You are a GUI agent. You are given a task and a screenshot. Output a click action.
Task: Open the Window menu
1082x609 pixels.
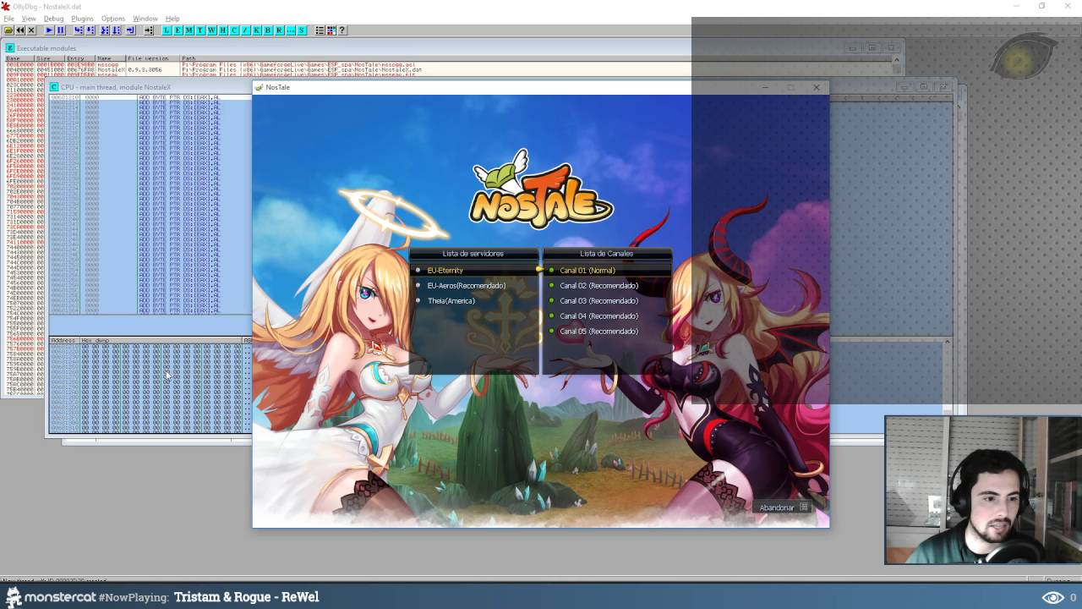(x=145, y=19)
